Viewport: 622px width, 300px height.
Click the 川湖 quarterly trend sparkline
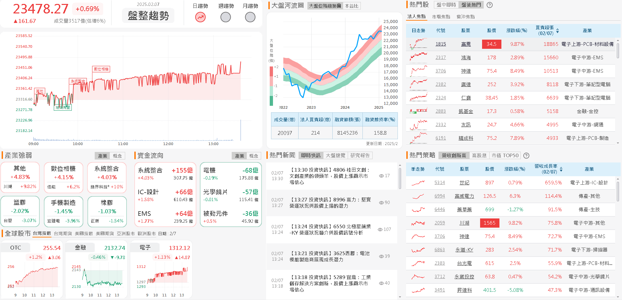[x=418, y=223]
